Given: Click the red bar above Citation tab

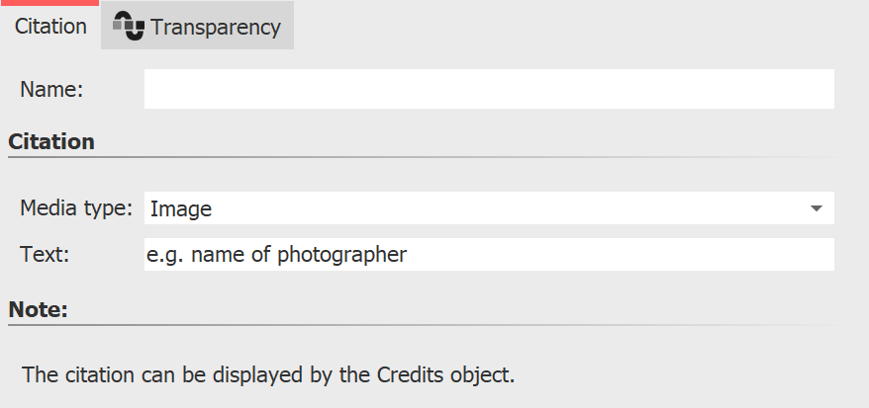Looking at the screenshot, I should (50, 3).
